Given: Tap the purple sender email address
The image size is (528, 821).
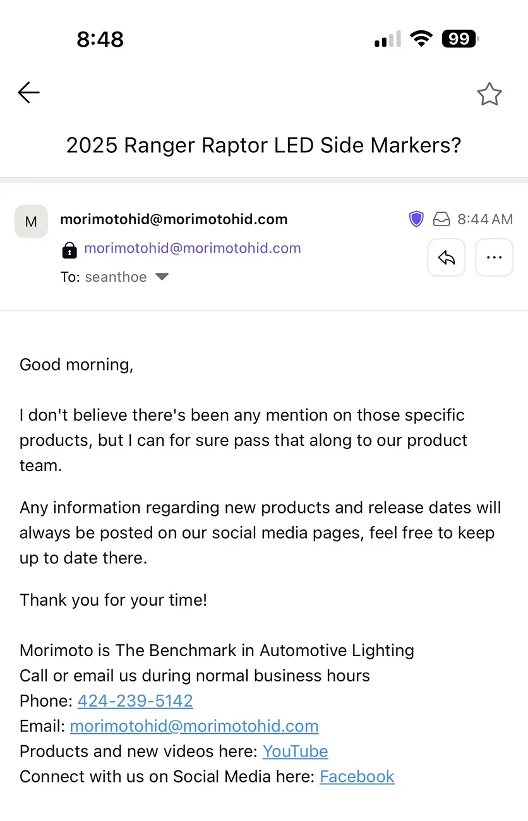Looking at the screenshot, I should [x=193, y=248].
